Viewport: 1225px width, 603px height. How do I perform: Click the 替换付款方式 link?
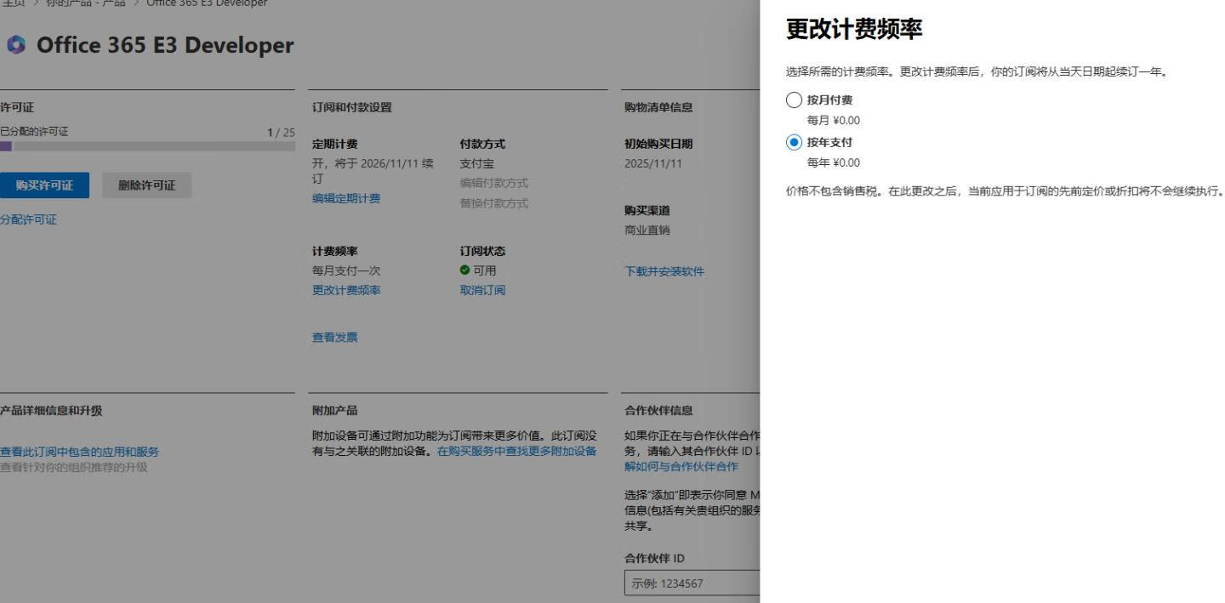[493, 203]
